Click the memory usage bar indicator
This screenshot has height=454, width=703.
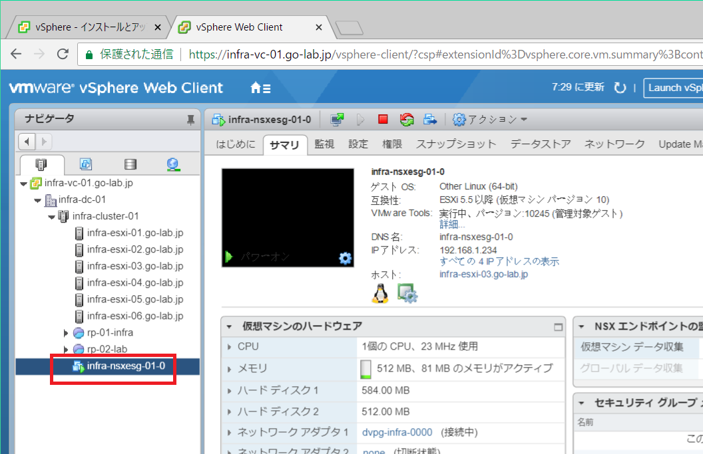tap(366, 369)
